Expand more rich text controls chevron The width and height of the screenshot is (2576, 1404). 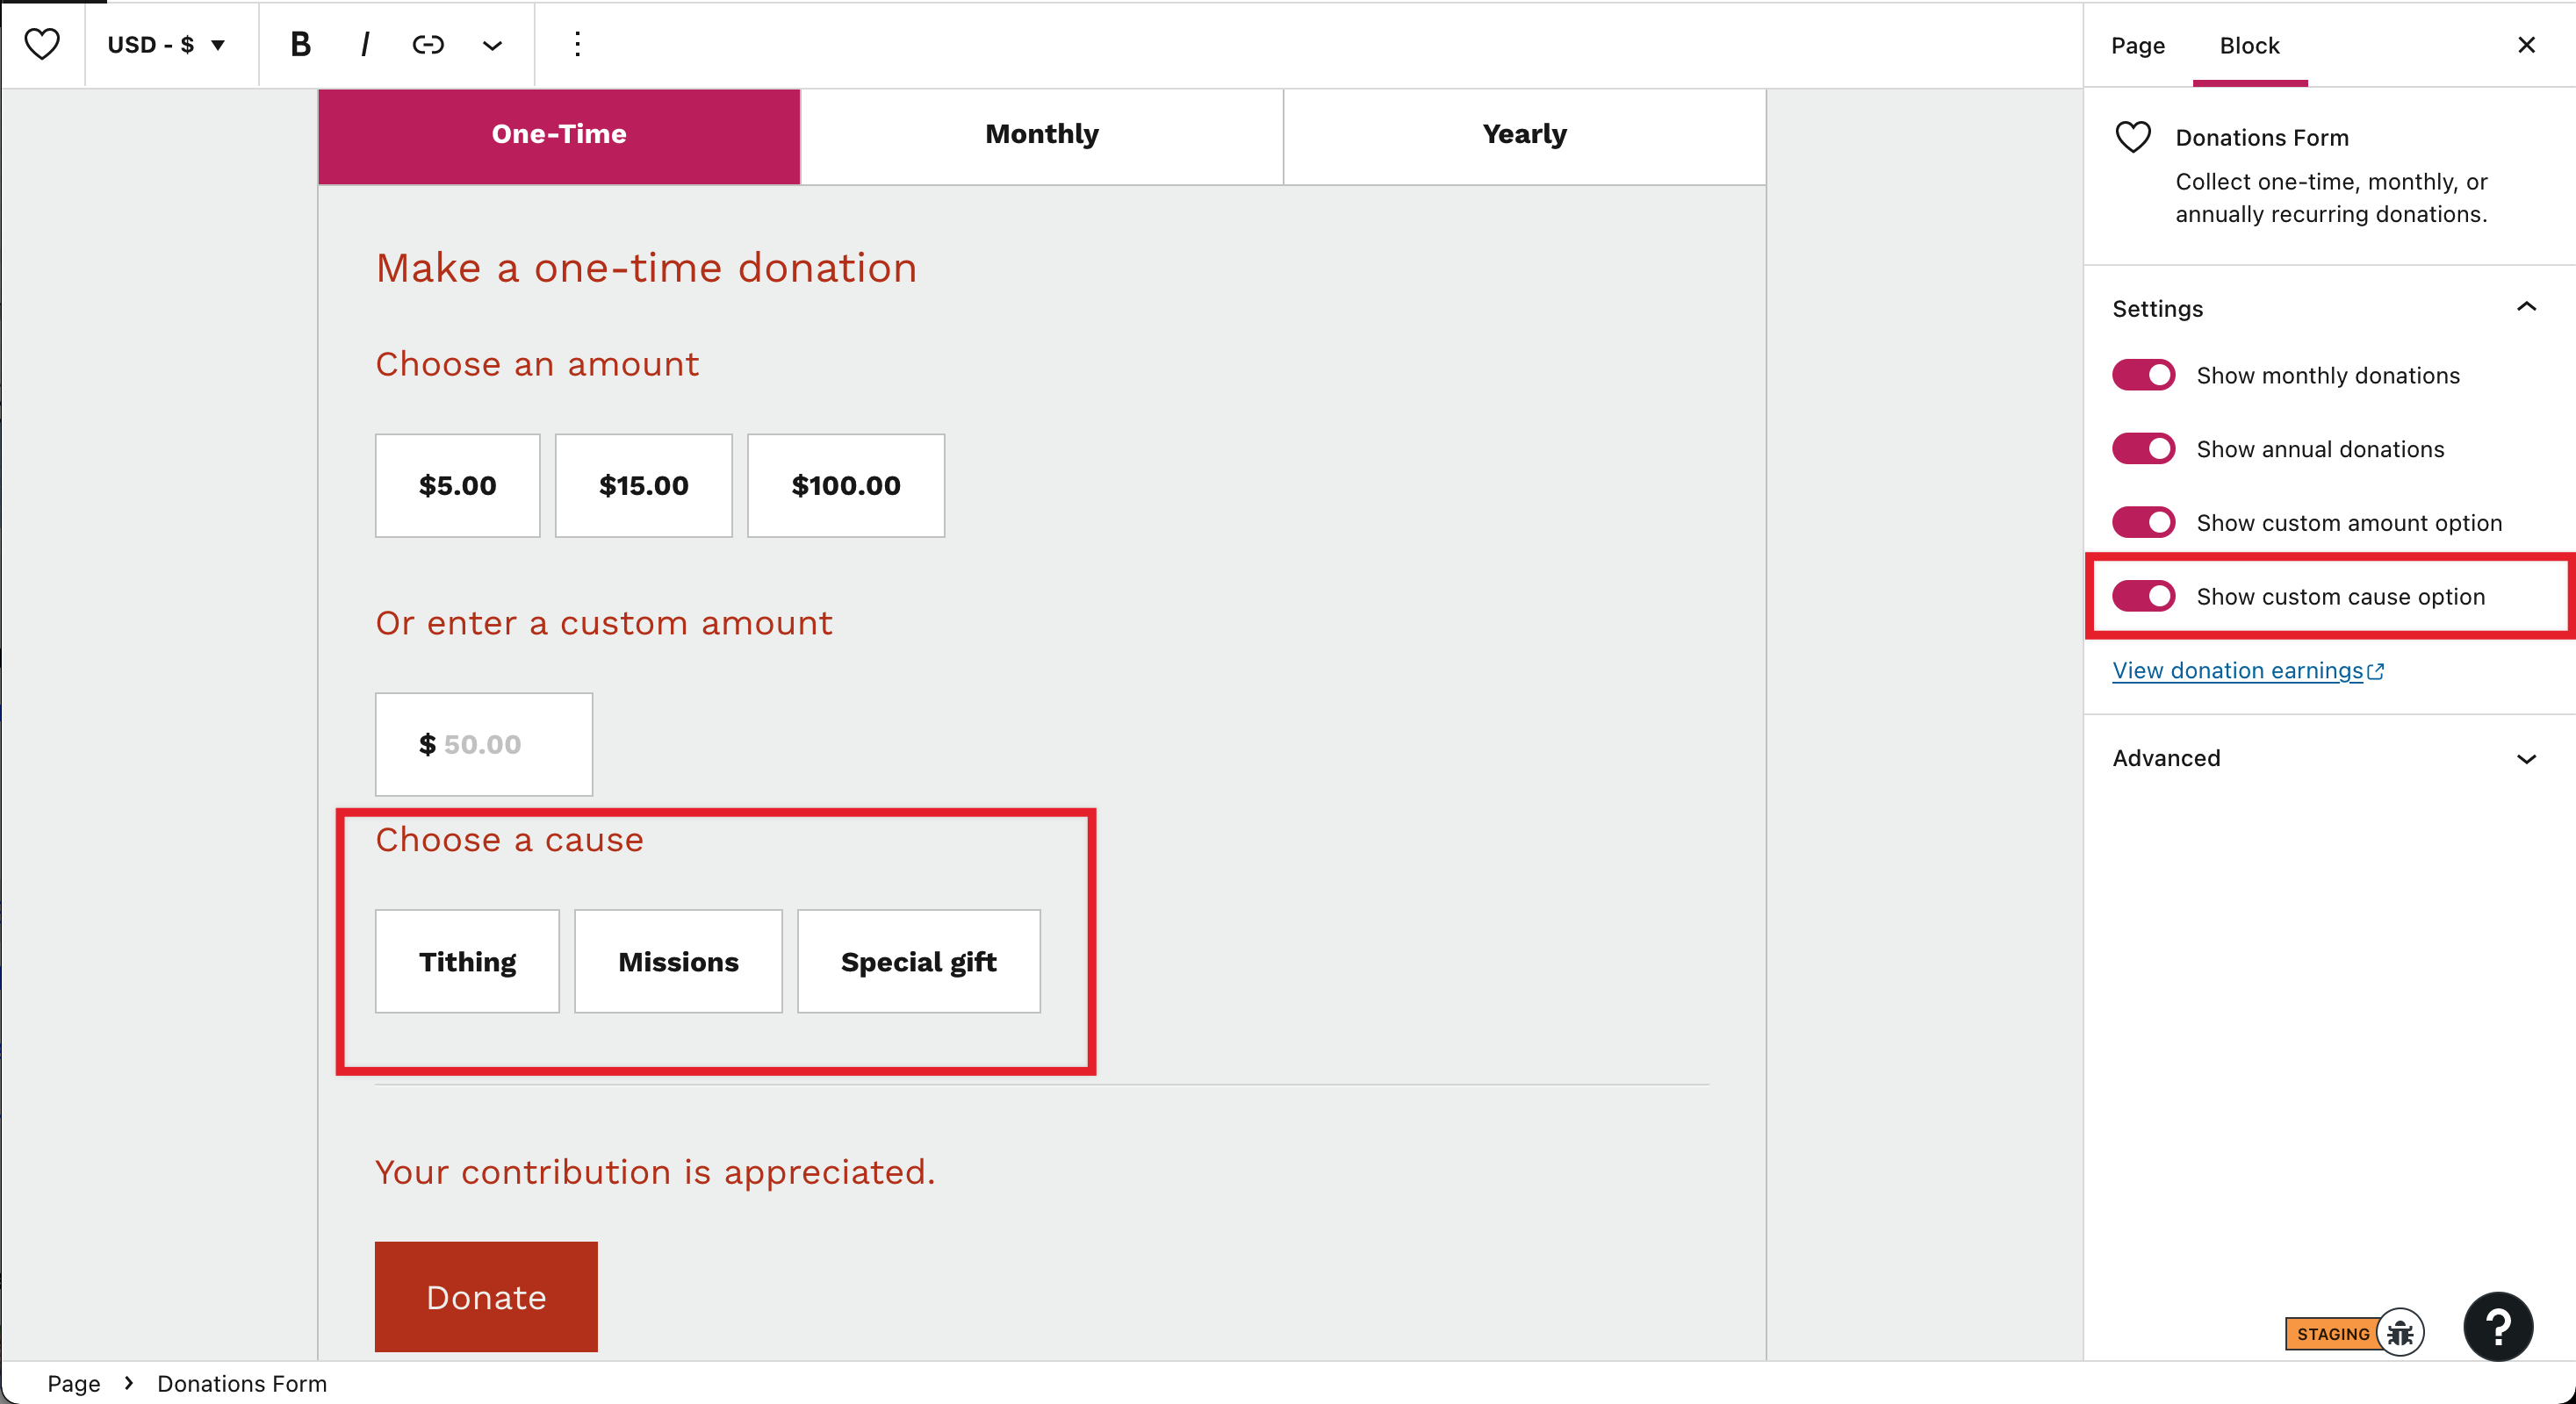[x=492, y=45]
